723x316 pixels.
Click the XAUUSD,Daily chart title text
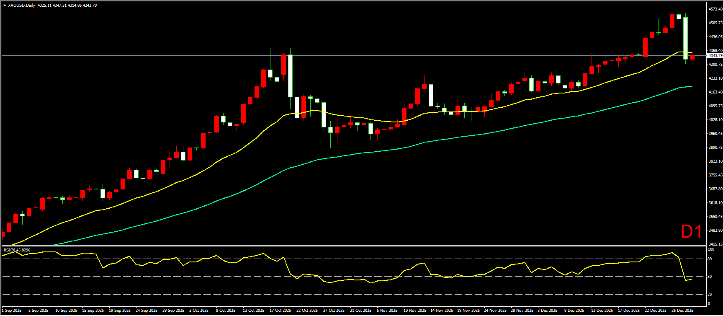coord(22,5)
